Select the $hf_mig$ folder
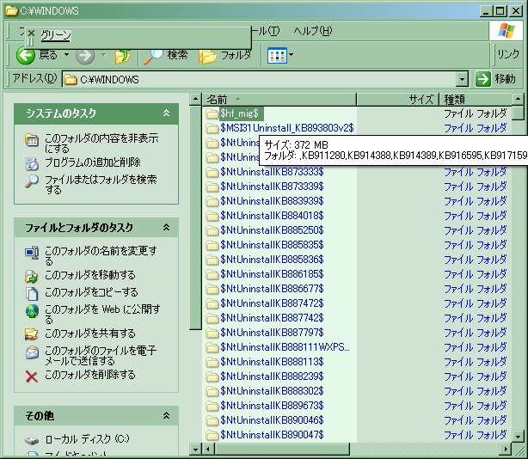This screenshot has height=459, width=528. point(239,113)
